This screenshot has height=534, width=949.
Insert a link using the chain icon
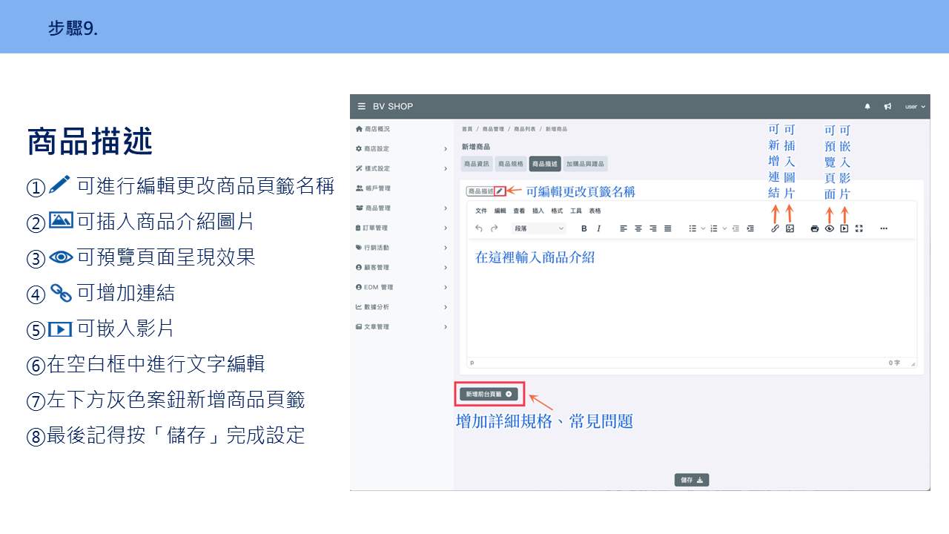pyautogui.click(x=775, y=228)
